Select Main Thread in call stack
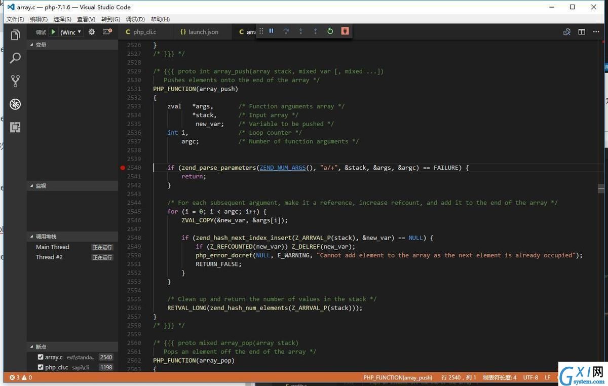Image resolution: width=608 pixels, height=386 pixels. (x=72, y=247)
